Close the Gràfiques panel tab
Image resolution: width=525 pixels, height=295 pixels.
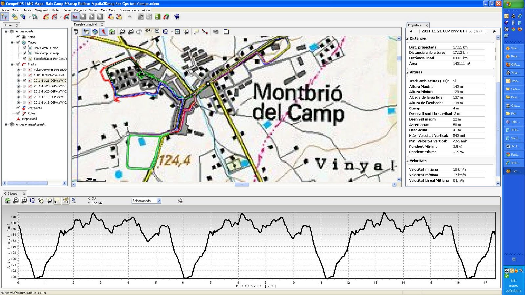tap(24, 194)
